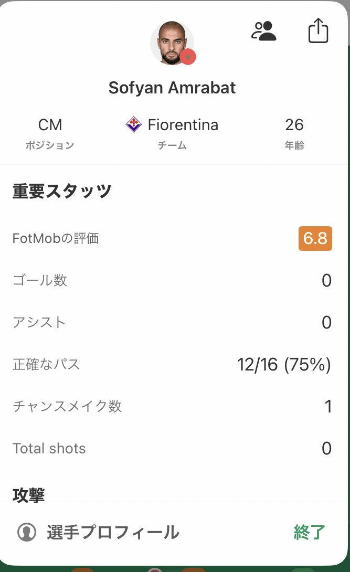This screenshot has height=572, width=350.
Task: Tap the Sofyan Amrabat name heading
Action: (172, 88)
